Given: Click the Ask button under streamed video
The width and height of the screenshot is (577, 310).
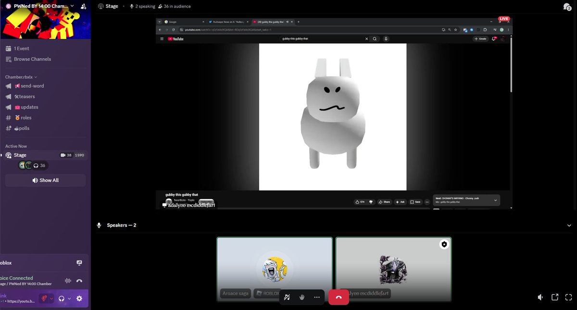Looking at the screenshot, I should coord(400,202).
